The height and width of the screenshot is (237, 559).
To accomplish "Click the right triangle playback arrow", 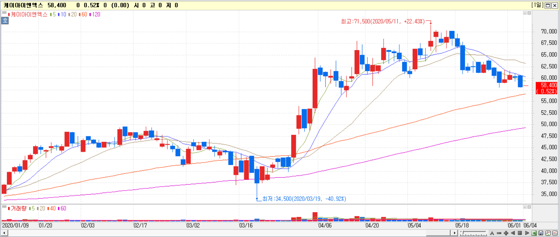I will (527, 233).
